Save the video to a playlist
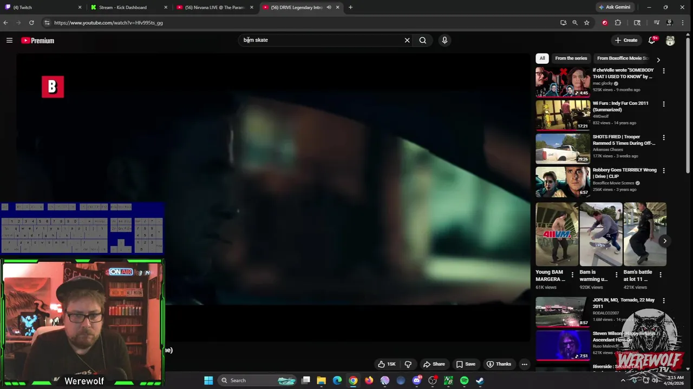The image size is (693, 389). point(466,364)
